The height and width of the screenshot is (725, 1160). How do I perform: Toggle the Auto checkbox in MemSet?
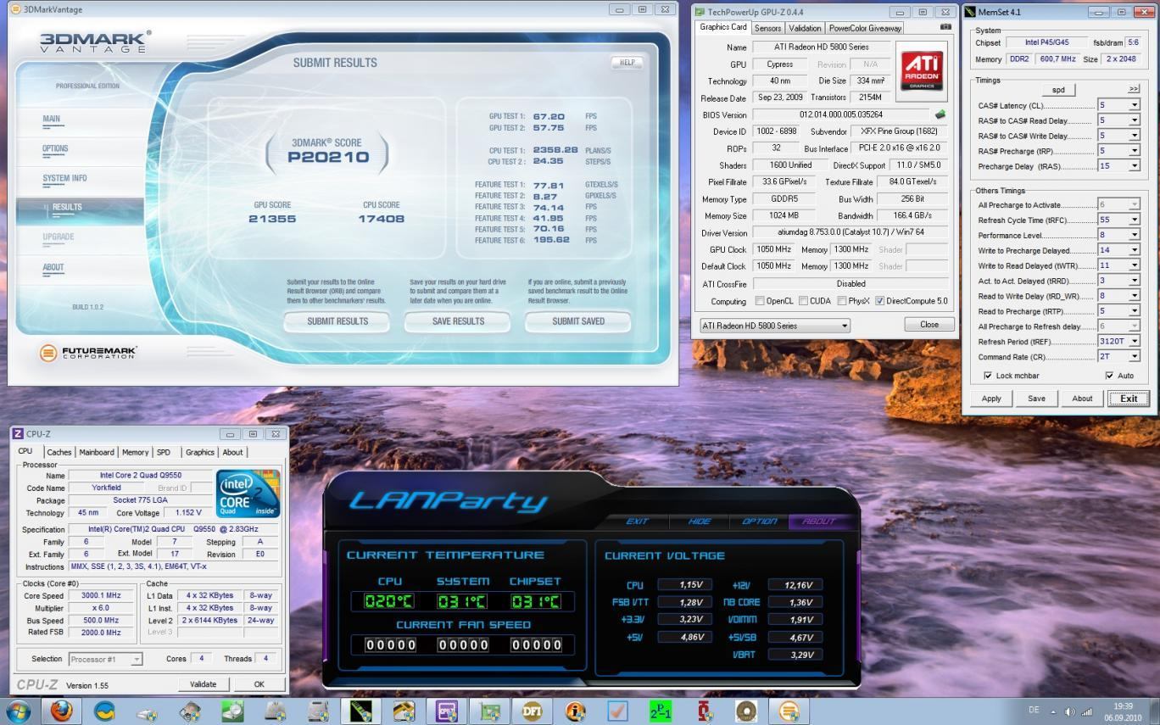(x=1109, y=376)
